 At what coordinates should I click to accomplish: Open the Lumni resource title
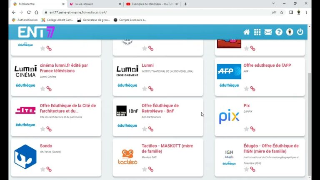coord(147,65)
